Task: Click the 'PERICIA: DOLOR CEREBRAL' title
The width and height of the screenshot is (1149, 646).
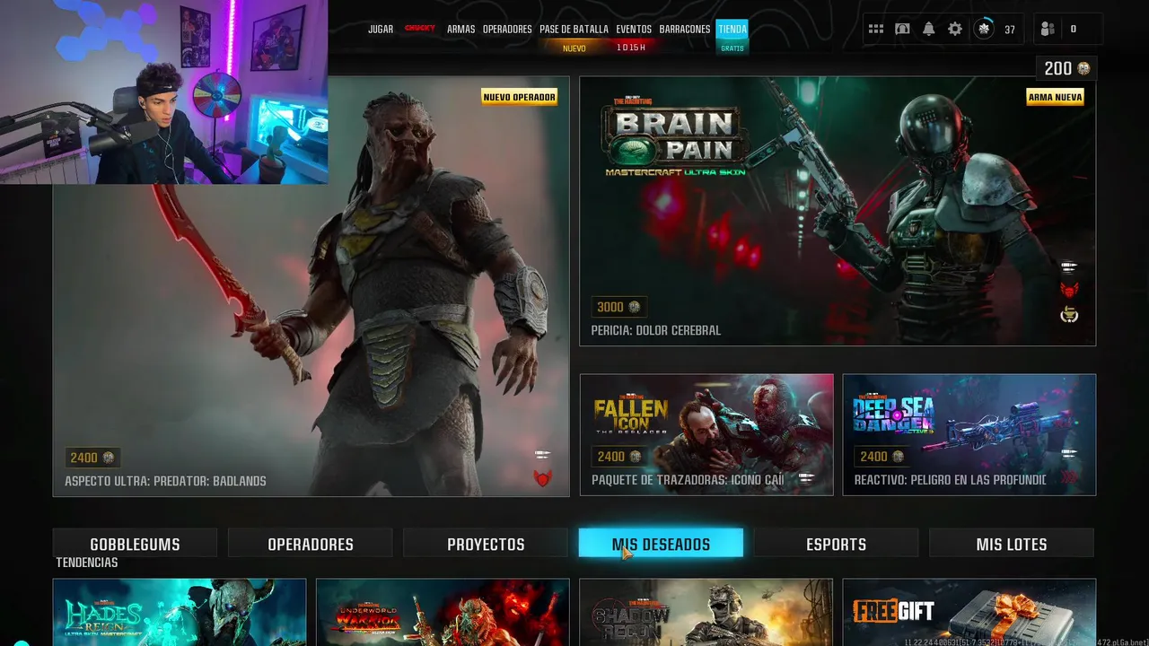Action: [x=656, y=330]
